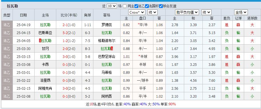Select corner count 5-8
The width and height of the screenshot is (261, 109).
(x=88, y=57)
